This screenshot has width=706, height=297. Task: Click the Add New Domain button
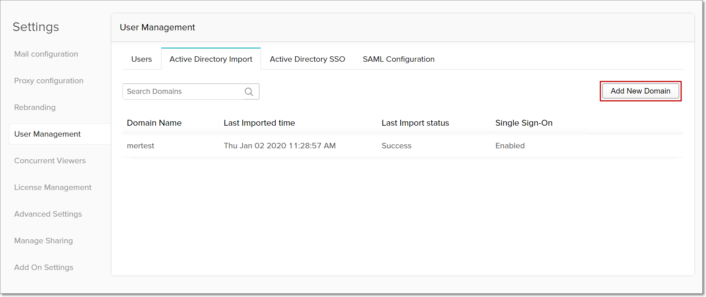[x=640, y=91]
